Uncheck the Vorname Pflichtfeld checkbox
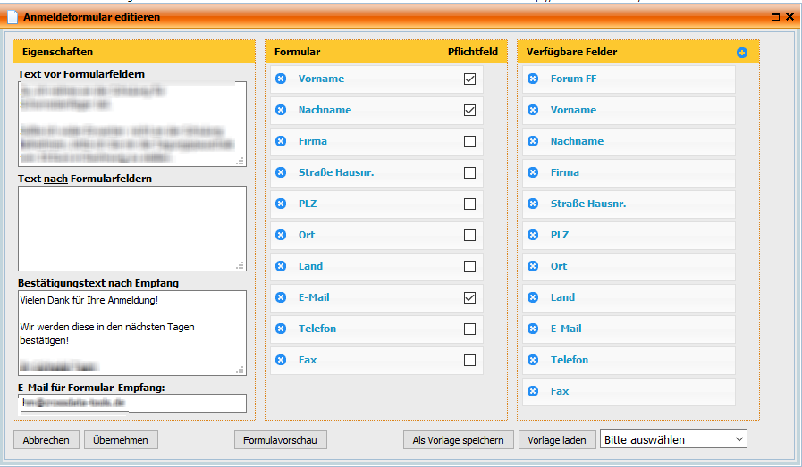Image resolution: width=802 pixels, height=467 pixels. (x=469, y=79)
